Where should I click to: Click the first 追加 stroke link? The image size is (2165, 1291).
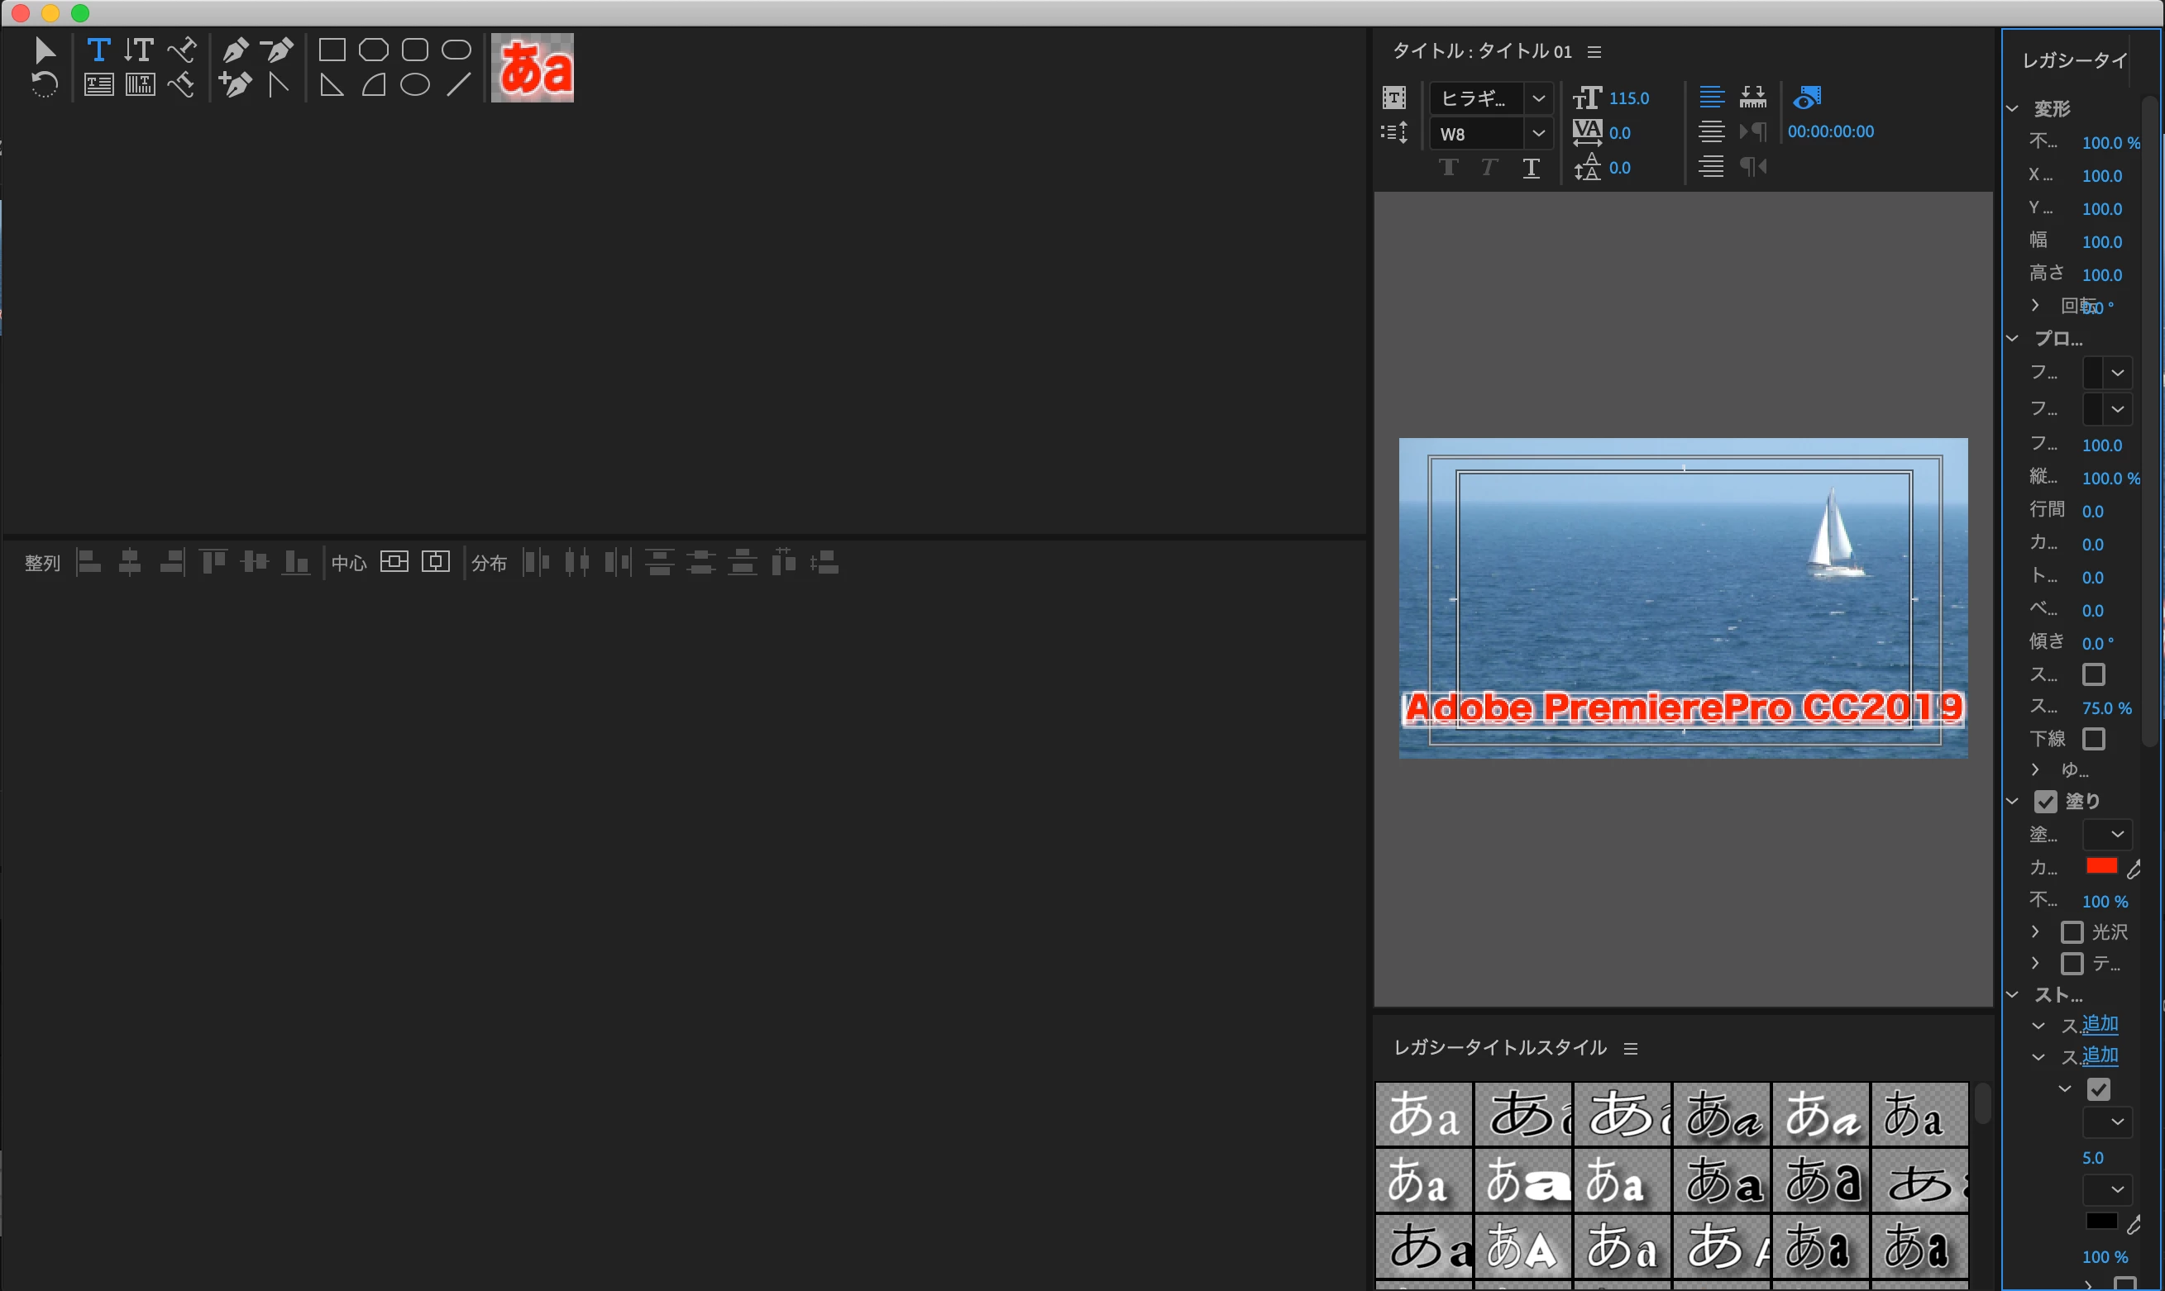click(2100, 1025)
